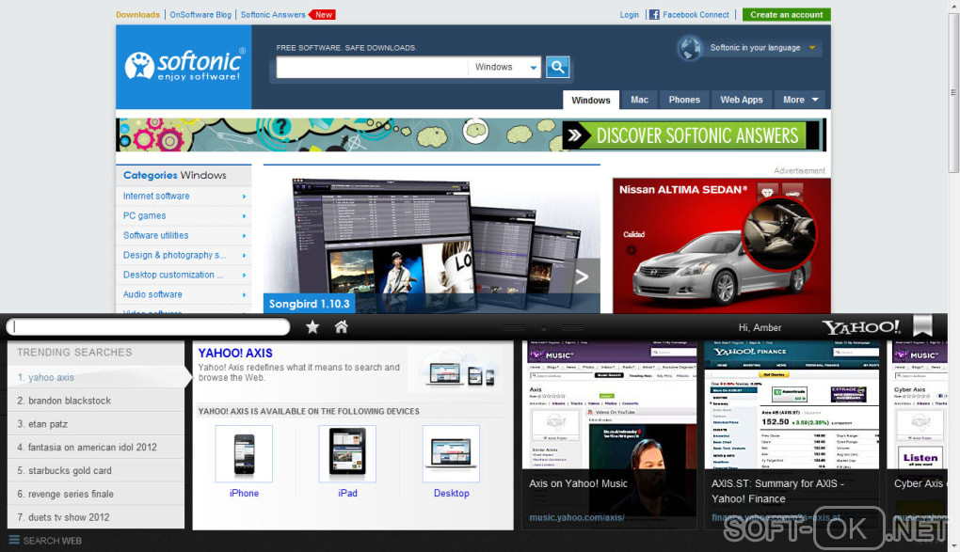Click the Desktop device icon
This screenshot has height=552, width=960.
[451, 454]
